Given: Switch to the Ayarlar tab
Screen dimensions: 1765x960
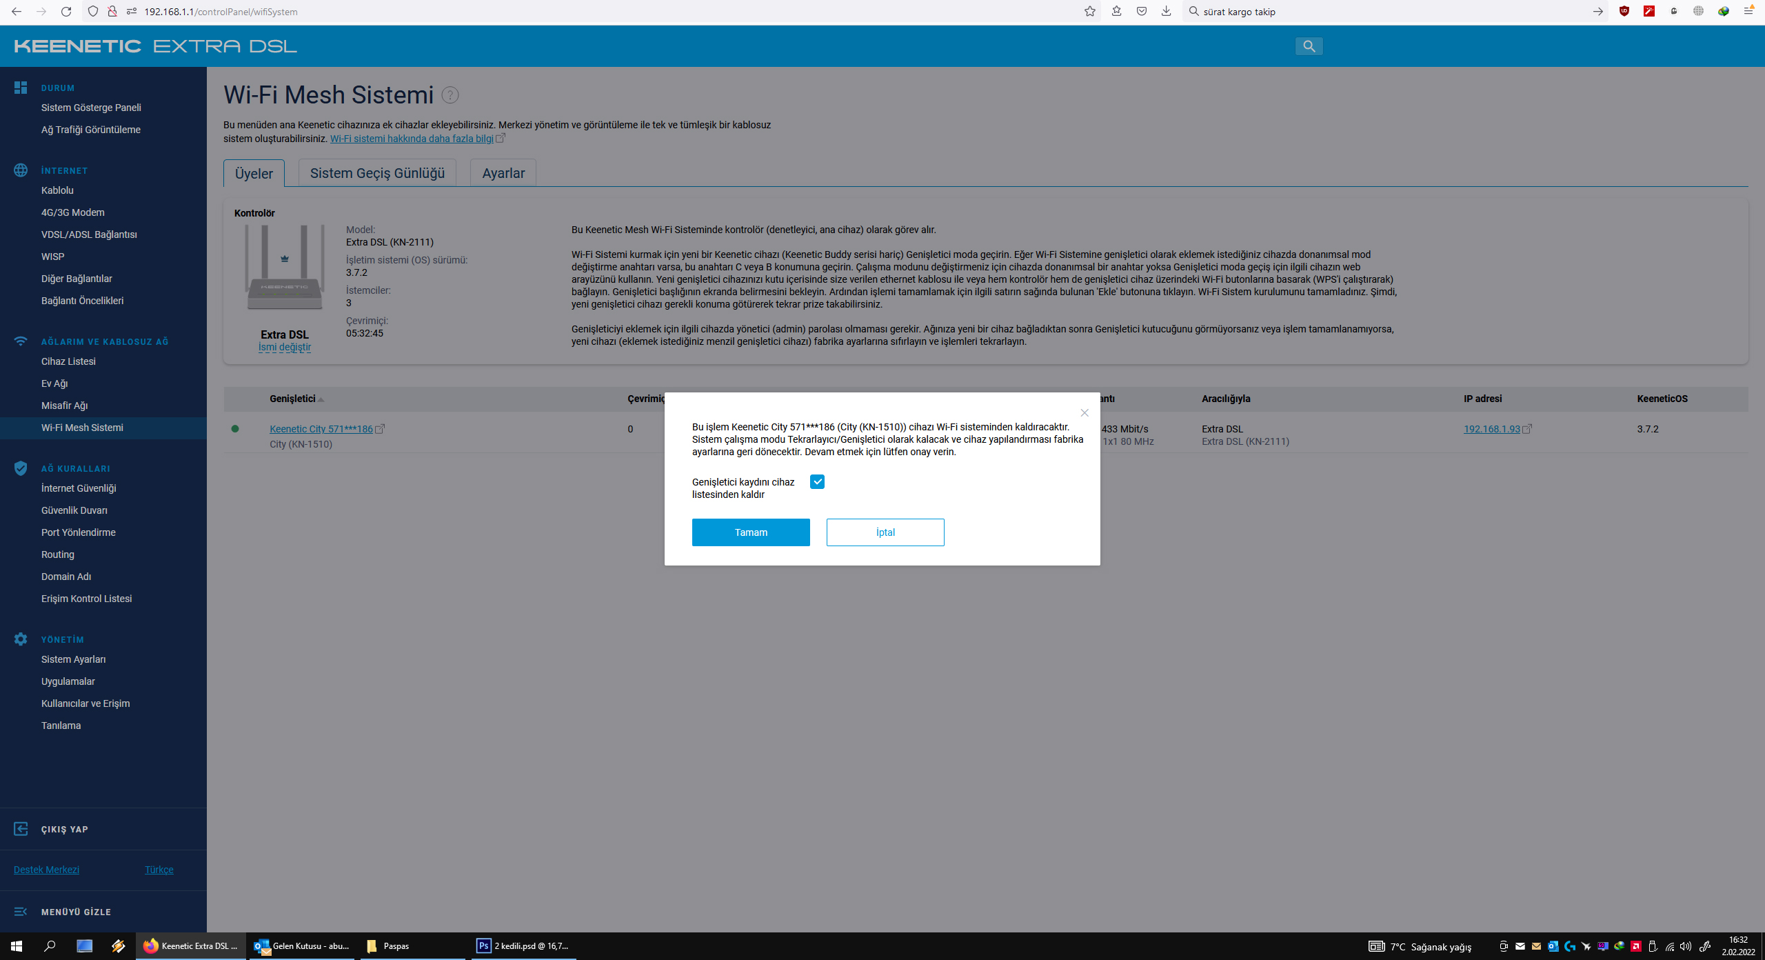Looking at the screenshot, I should coord(503,173).
